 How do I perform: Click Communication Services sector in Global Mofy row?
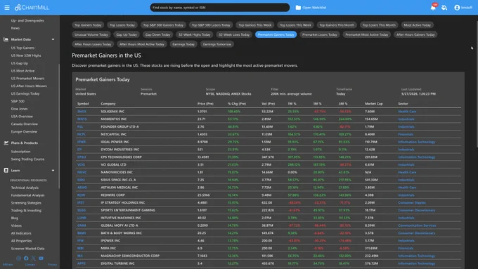(x=417, y=225)
